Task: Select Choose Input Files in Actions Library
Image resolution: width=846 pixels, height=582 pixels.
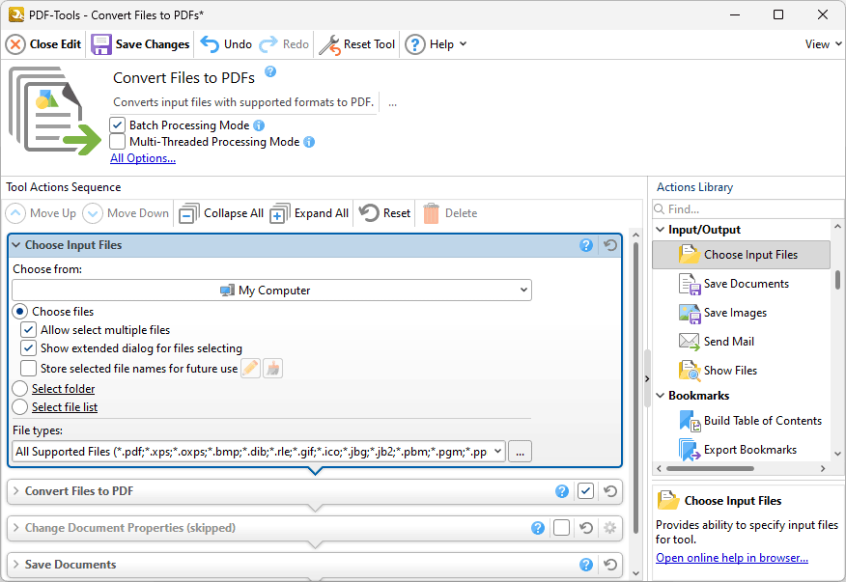Action: [x=741, y=255]
